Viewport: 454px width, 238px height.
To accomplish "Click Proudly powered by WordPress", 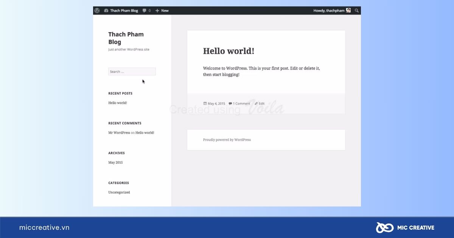I will 227,140.
